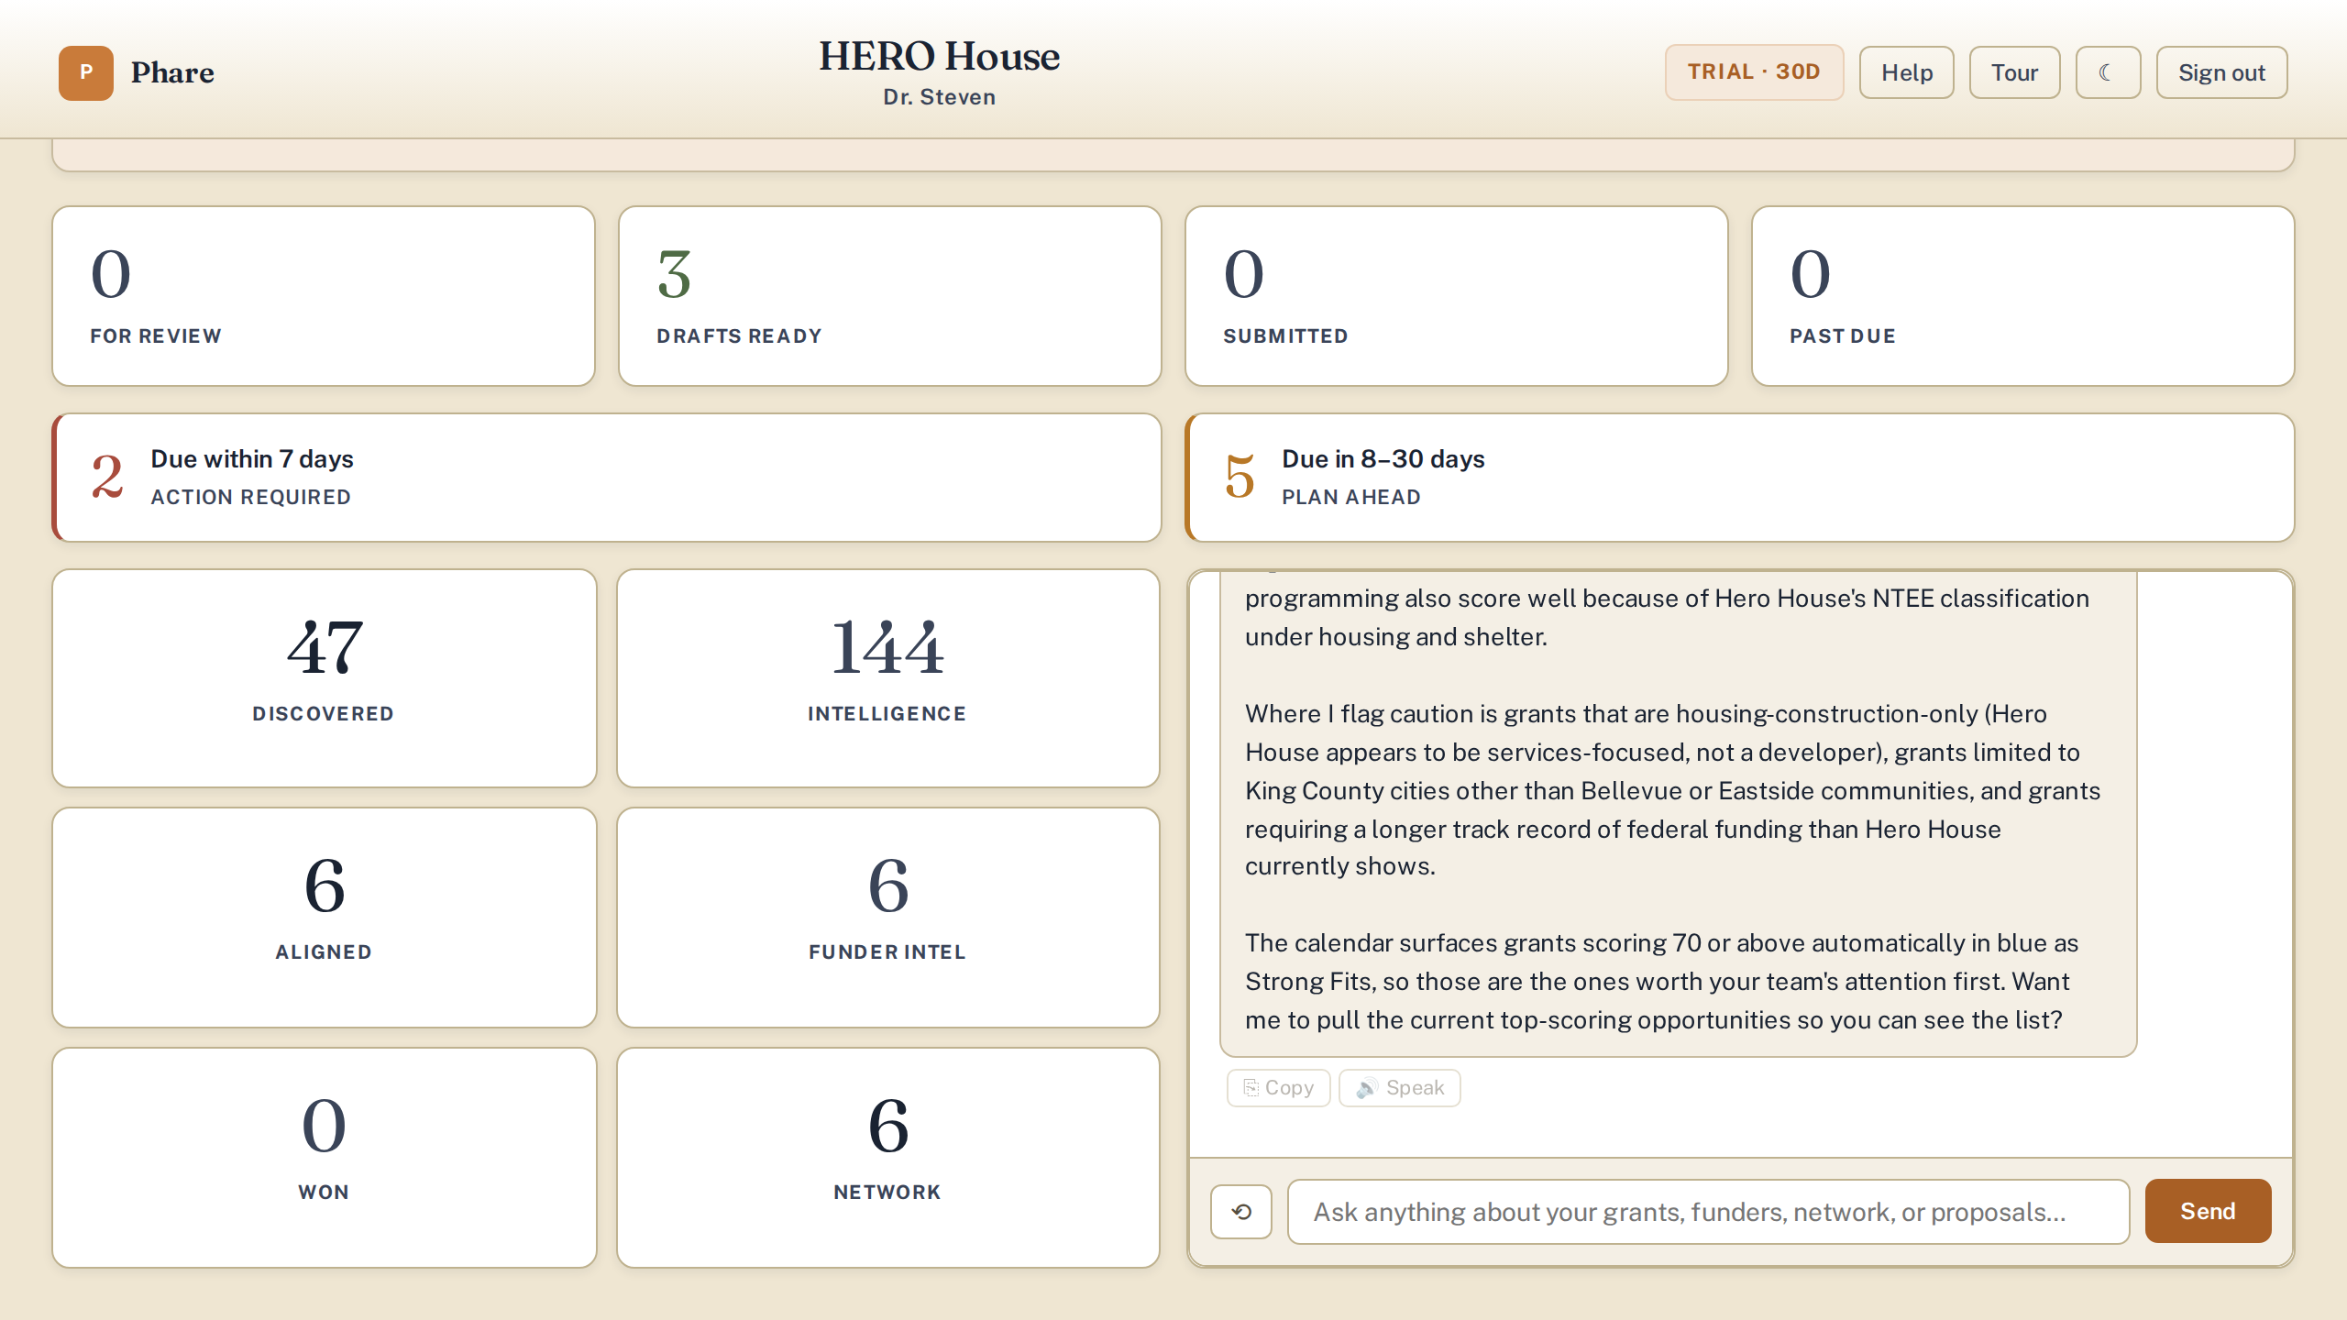Viewport: 2347px width, 1320px height.
Task: Open the Intelligence tile
Action: point(888,678)
